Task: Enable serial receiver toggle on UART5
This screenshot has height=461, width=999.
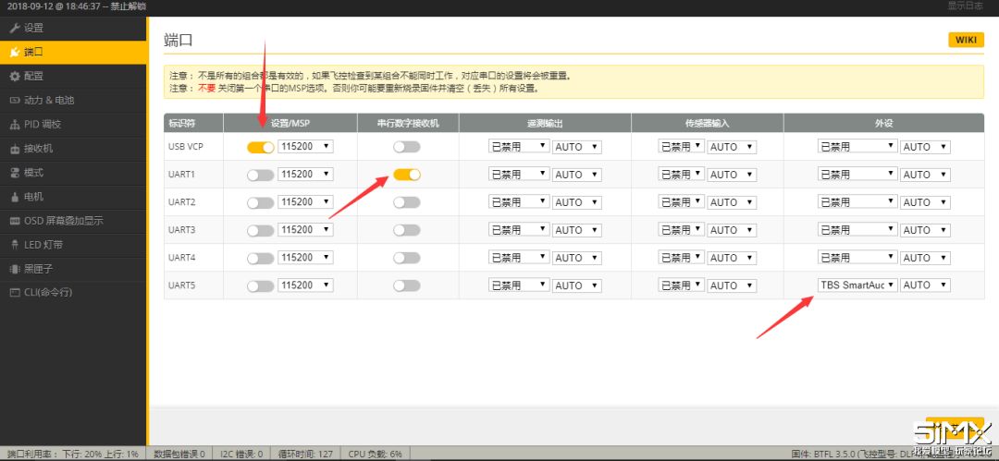Action: coord(406,285)
